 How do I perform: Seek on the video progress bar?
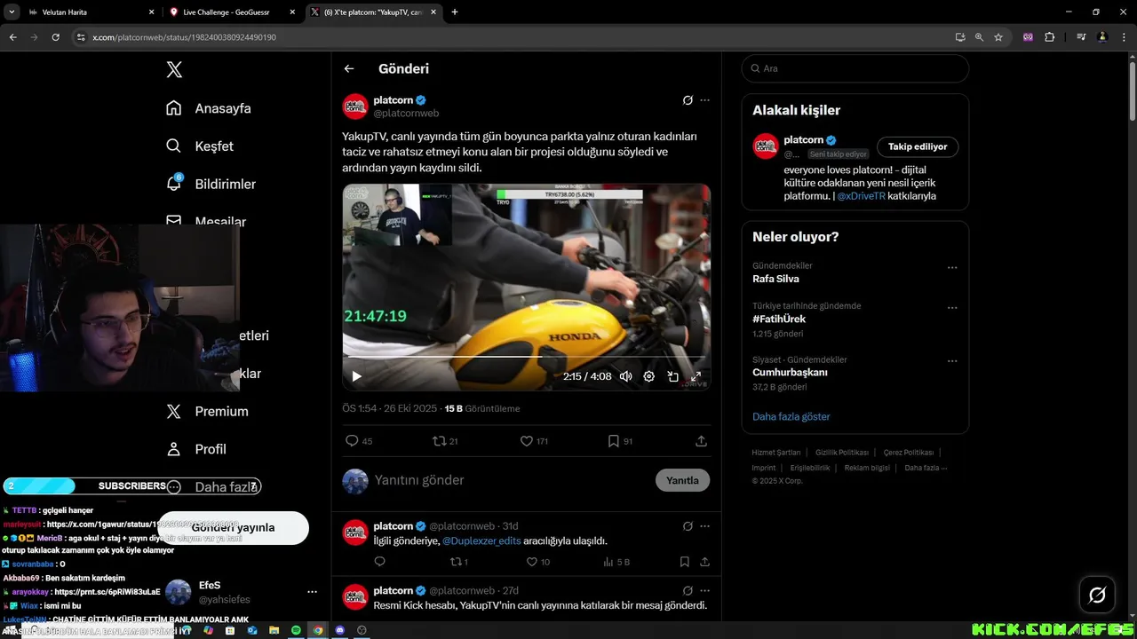527,358
